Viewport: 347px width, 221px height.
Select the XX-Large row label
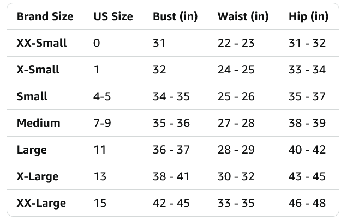[x=41, y=203]
